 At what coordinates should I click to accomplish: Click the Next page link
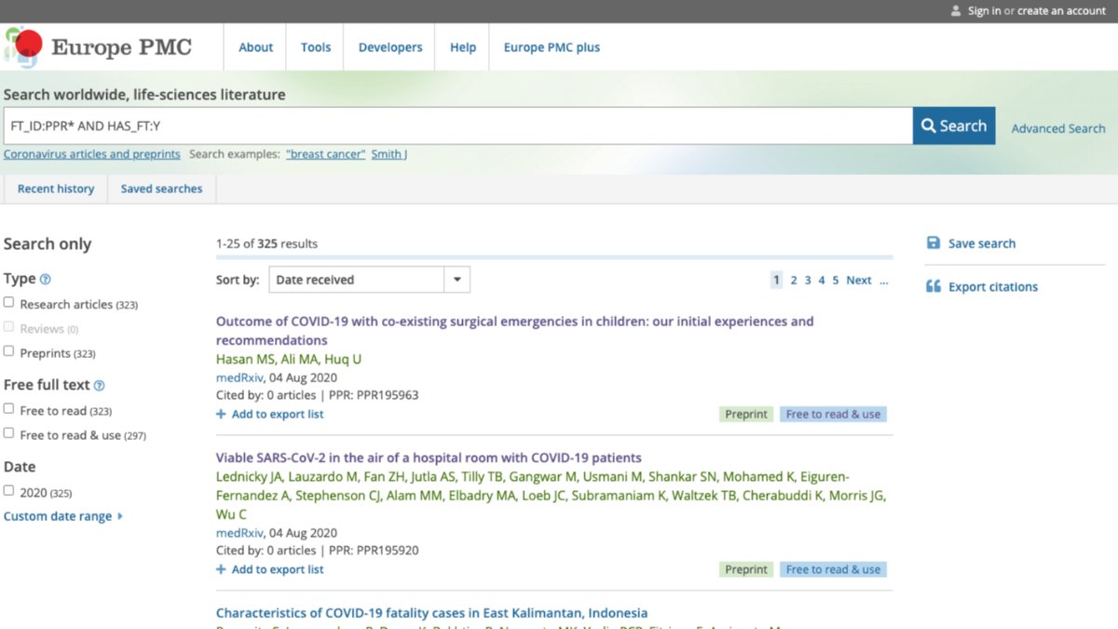click(x=859, y=280)
